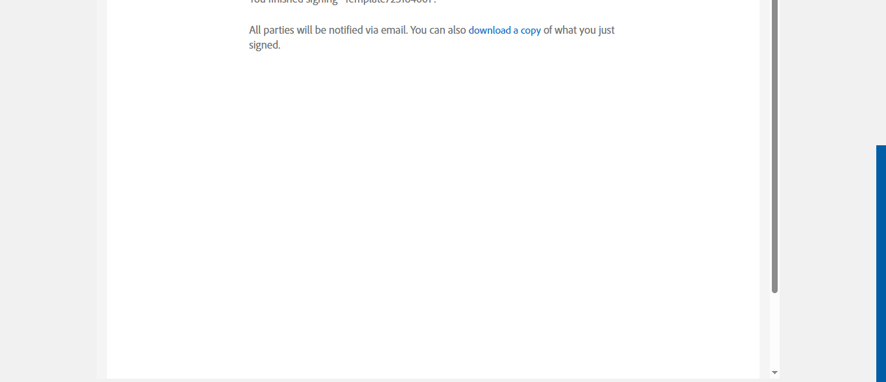Click the "download a copy" link
The height and width of the screenshot is (382, 886).
(x=504, y=30)
